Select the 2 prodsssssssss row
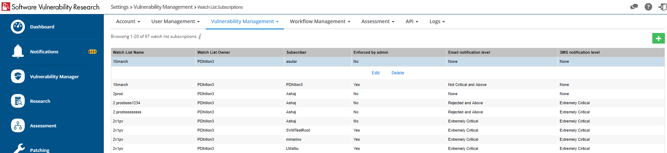The height and width of the screenshot is (153, 667). pyautogui.click(x=388, y=112)
